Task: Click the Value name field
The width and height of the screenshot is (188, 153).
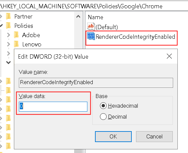Action: tap(96, 83)
